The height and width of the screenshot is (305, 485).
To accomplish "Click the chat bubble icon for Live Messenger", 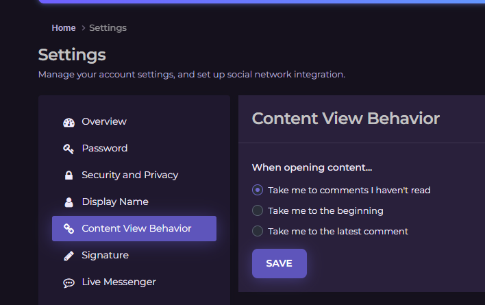I will click(69, 282).
